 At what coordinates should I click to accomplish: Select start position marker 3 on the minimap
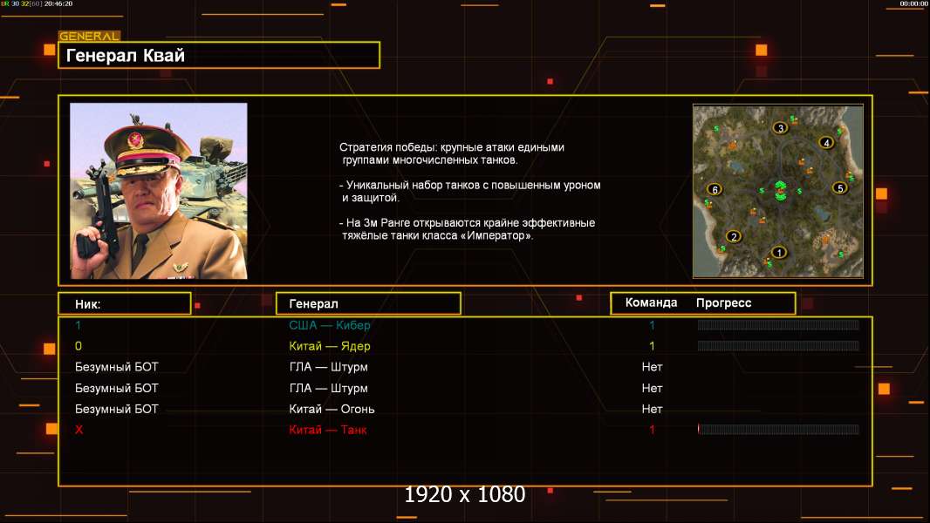coord(781,127)
